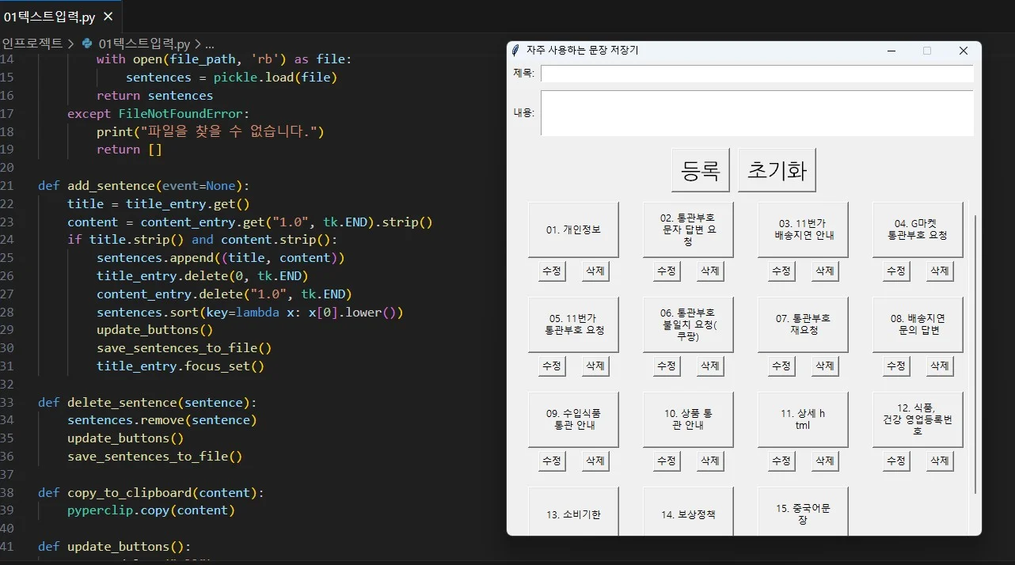Click 수정 under "01. 개인정보"
1015x565 pixels.
click(552, 271)
